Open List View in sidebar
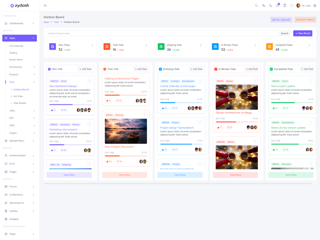320x240 pixels. pyautogui.click(x=18, y=96)
